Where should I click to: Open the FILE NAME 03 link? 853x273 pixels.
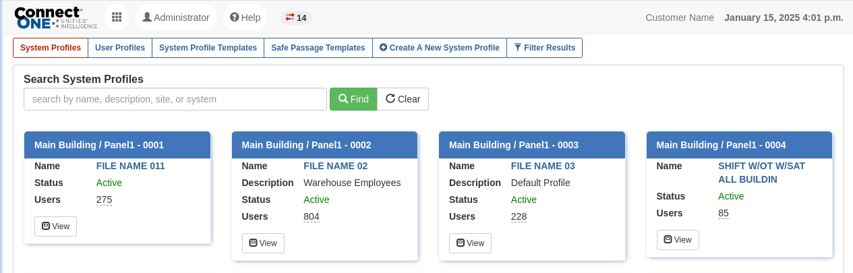543,166
